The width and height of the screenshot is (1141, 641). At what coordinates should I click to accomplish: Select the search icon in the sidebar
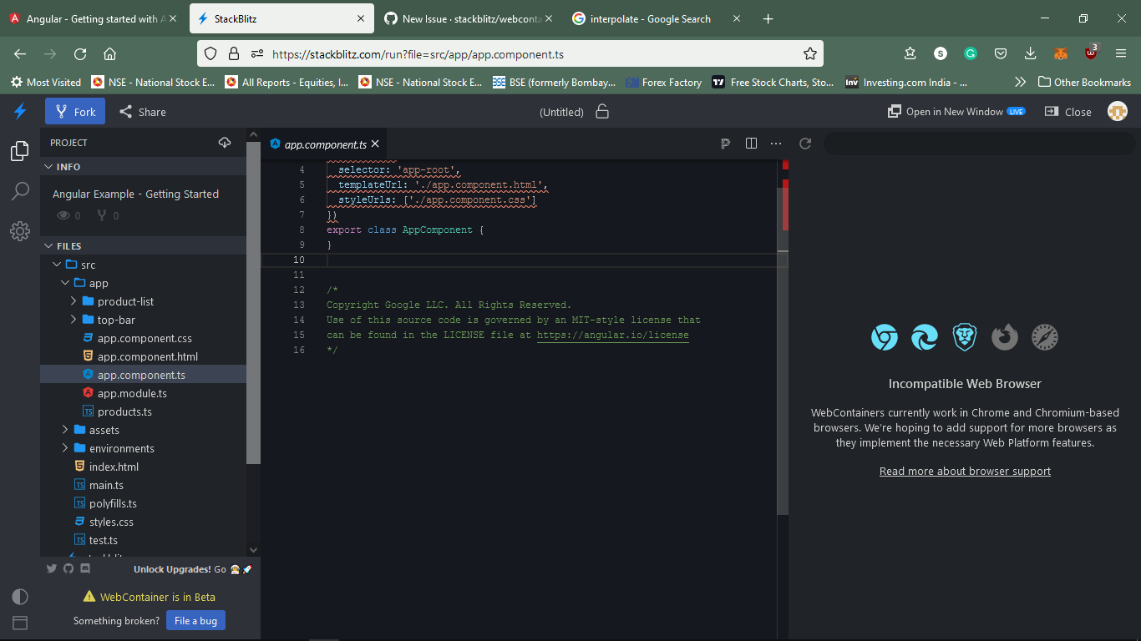pyautogui.click(x=20, y=191)
